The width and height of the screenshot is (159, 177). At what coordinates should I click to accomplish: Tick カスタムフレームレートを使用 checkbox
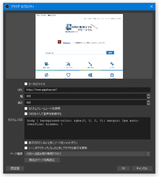point(26,108)
